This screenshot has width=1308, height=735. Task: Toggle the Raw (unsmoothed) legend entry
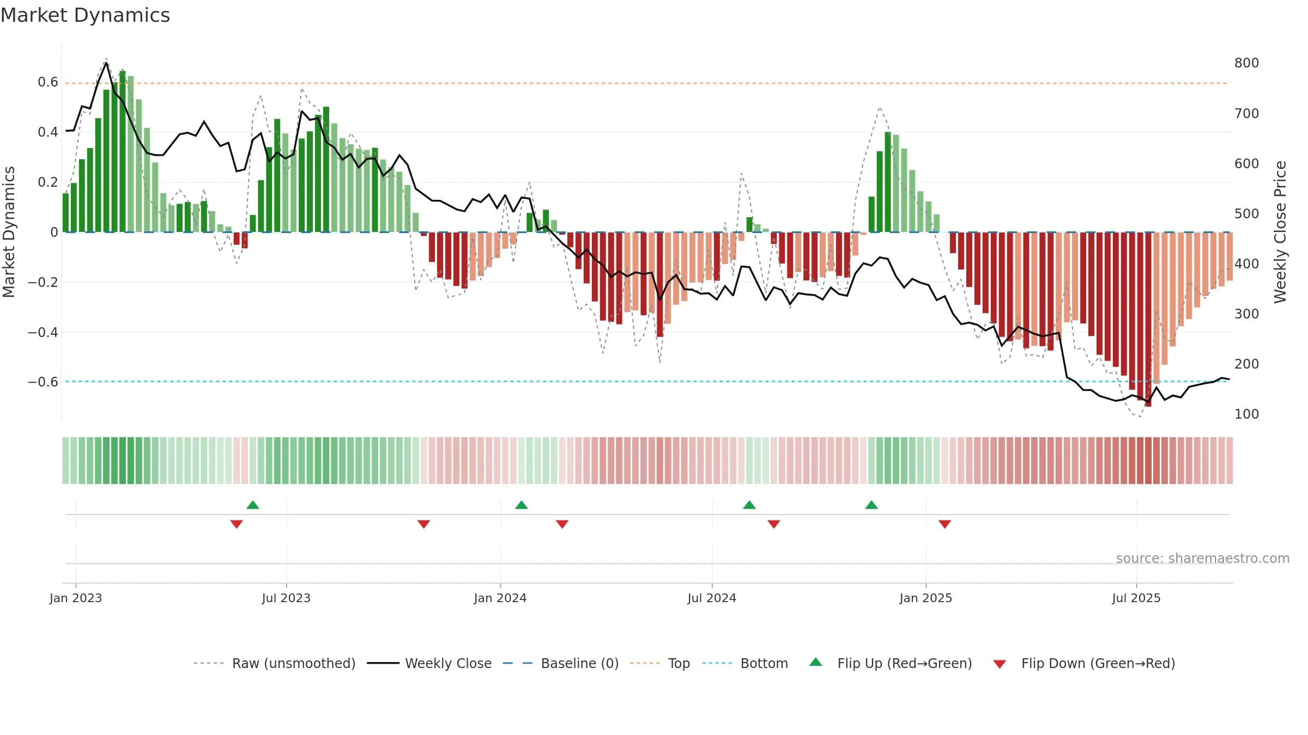[275, 663]
